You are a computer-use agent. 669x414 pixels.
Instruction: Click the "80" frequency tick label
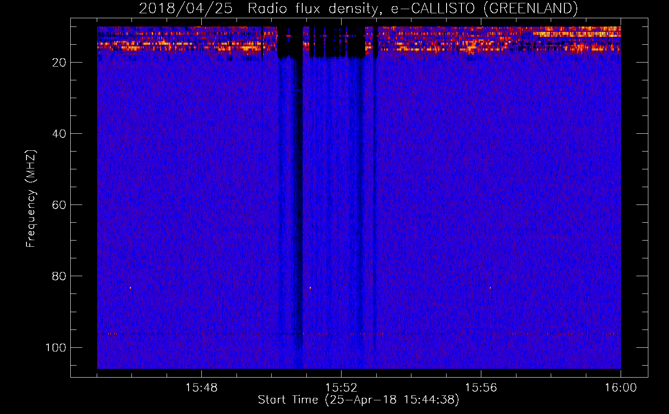pos(59,276)
